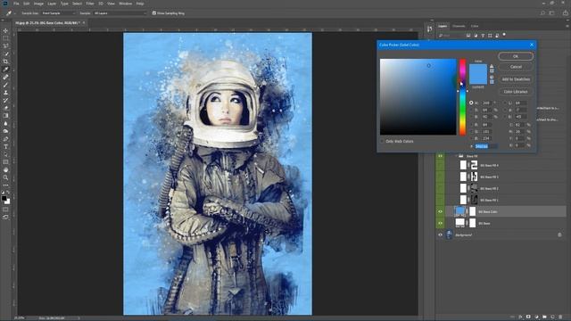Click the foreground color swatch in toolbar
This screenshot has height=321, width=571.
pos(4,198)
